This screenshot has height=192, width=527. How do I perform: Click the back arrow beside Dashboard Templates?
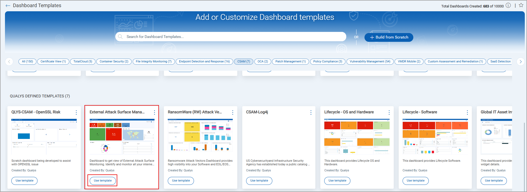click(8, 6)
